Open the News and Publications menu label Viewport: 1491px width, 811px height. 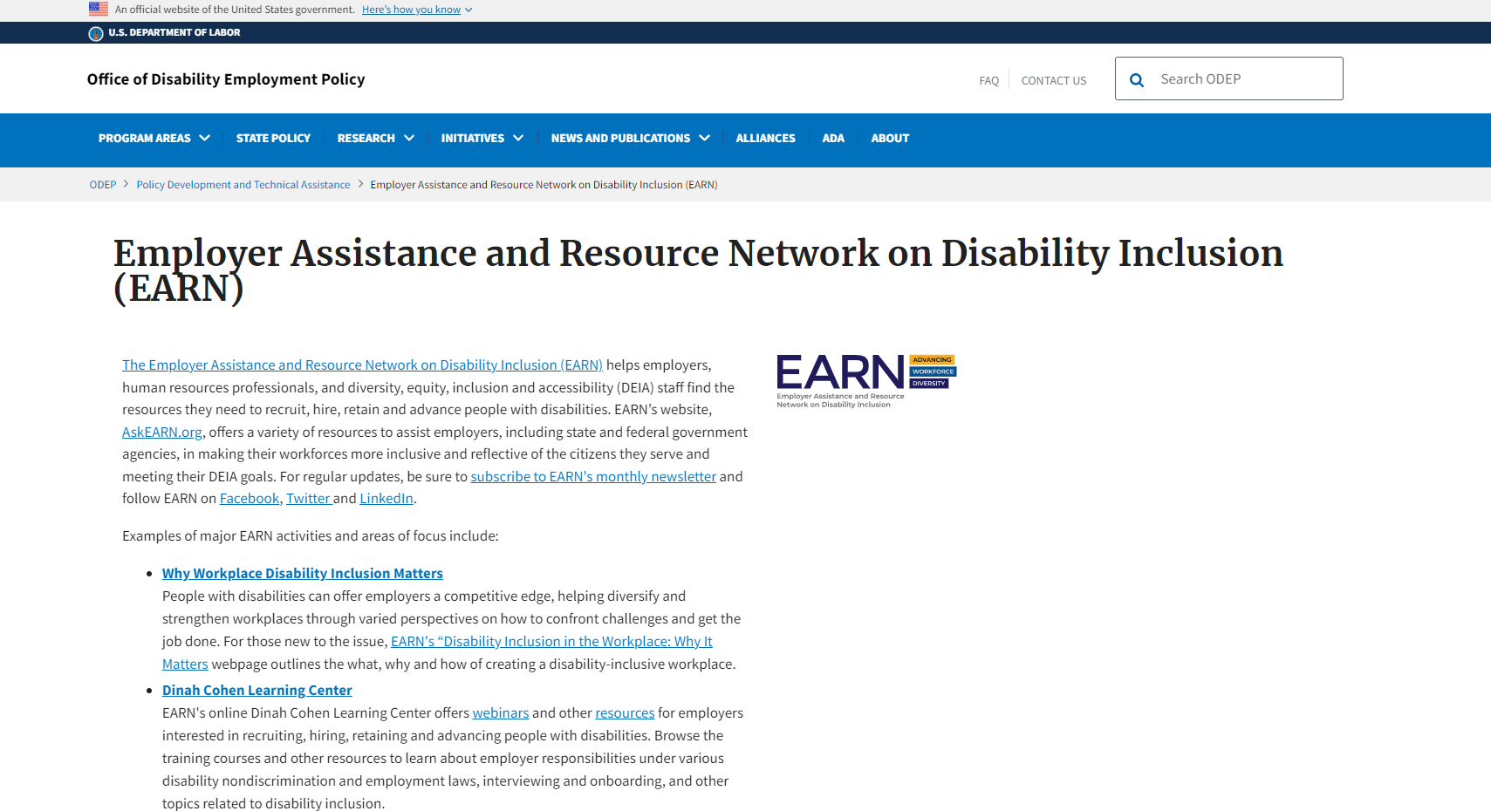(x=620, y=138)
